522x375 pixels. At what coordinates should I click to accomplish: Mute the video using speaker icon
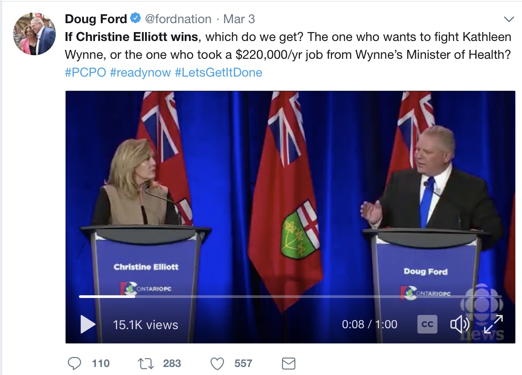pyautogui.click(x=460, y=324)
